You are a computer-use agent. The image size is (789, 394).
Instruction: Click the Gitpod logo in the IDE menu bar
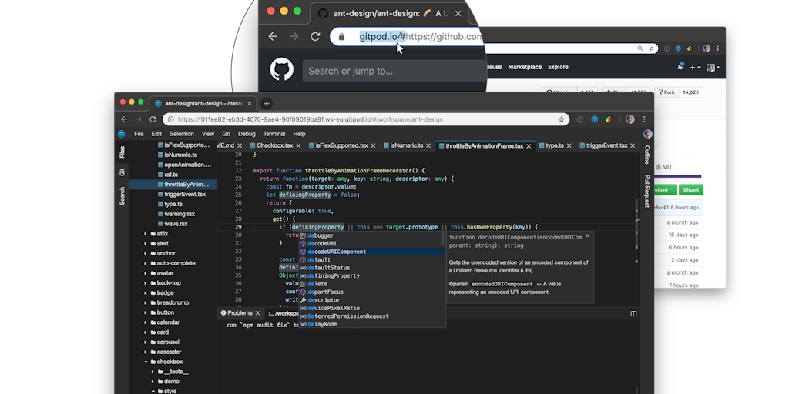pos(122,133)
